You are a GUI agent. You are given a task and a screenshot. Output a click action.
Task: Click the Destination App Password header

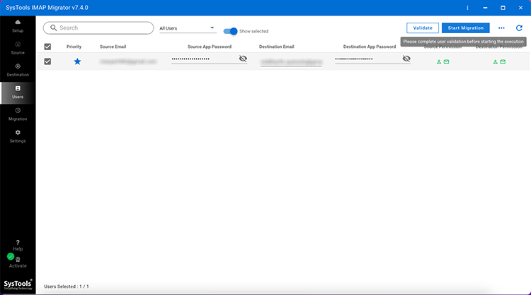pyautogui.click(x=369, y=47)
